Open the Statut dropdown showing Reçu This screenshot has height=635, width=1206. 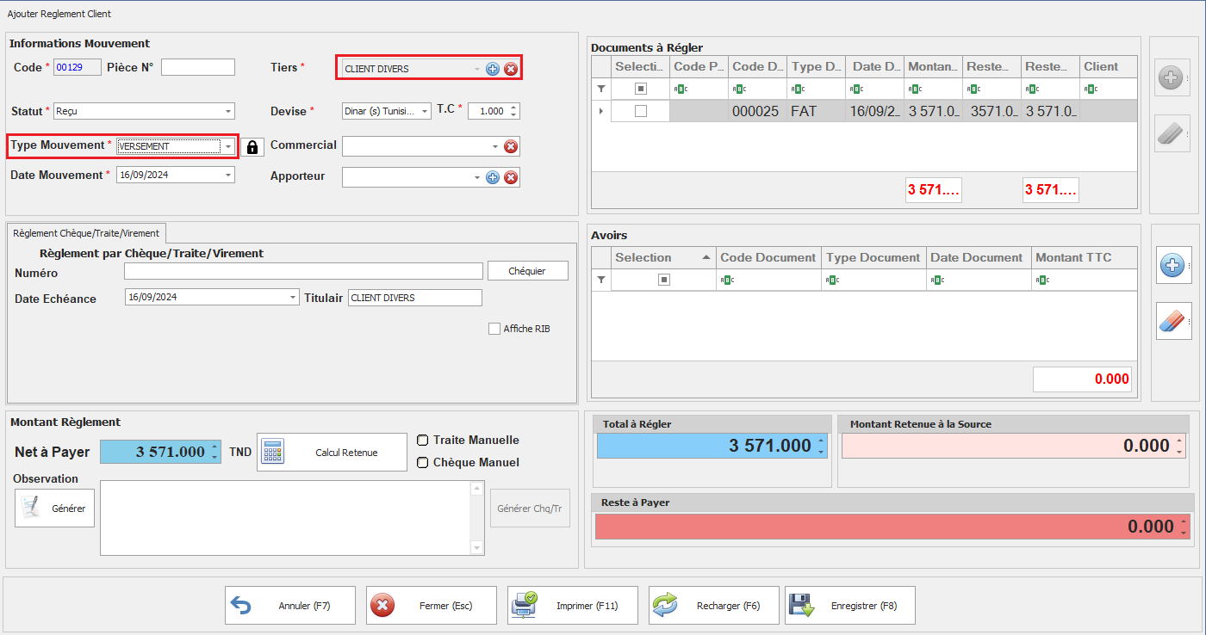(x=228, y=111)
